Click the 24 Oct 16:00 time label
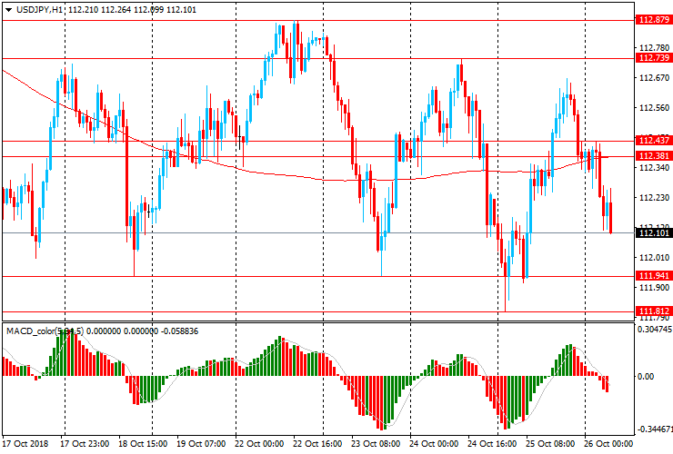Image resolution: width=673 pixels, height=454 pixels. point(492,444)
